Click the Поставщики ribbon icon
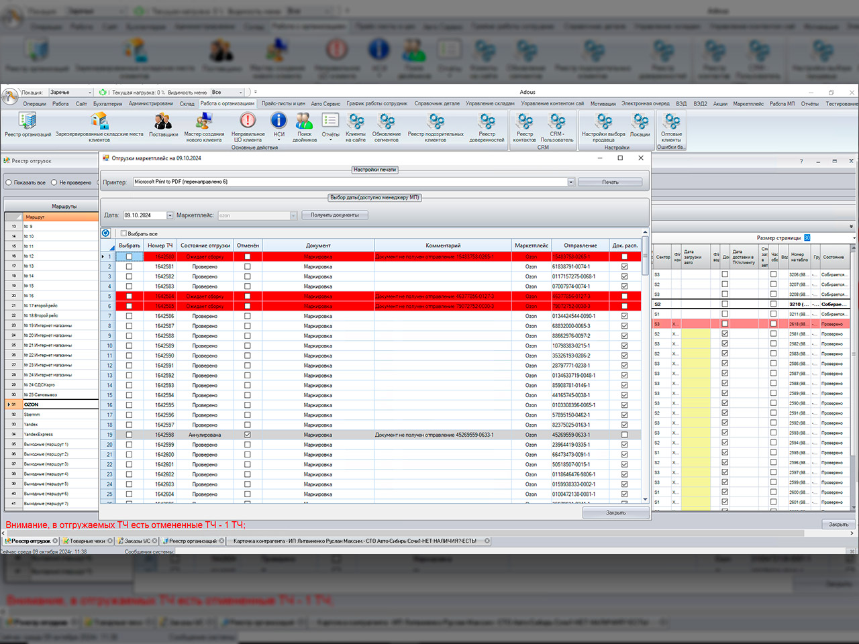Viewport: 859px width, 644px height. tap(163, 125)
